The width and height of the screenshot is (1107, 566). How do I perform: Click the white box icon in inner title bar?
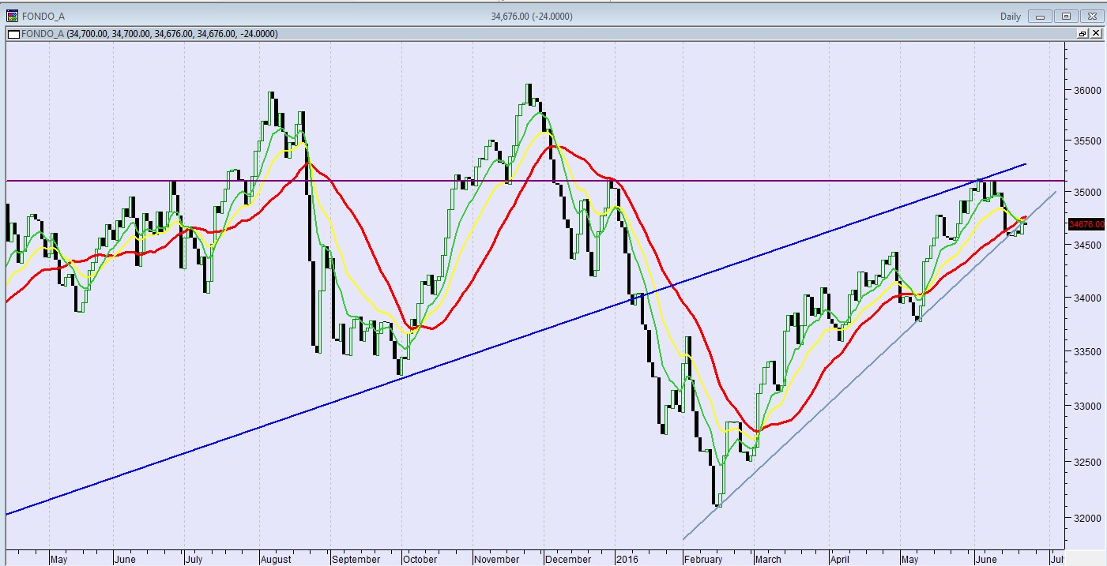13,34
